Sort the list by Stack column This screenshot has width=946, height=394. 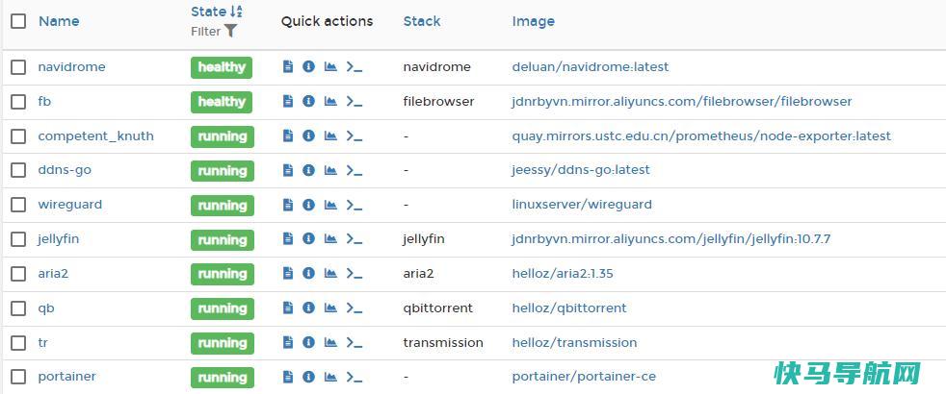click(422, 21)
